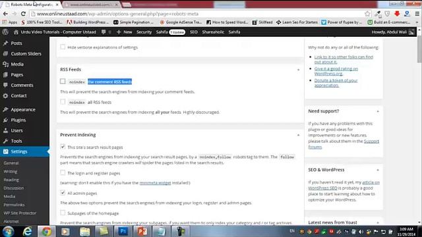Open file explorer folder in taskbar
This screenshot has width=422, height=237.
[x=85, y=231]
